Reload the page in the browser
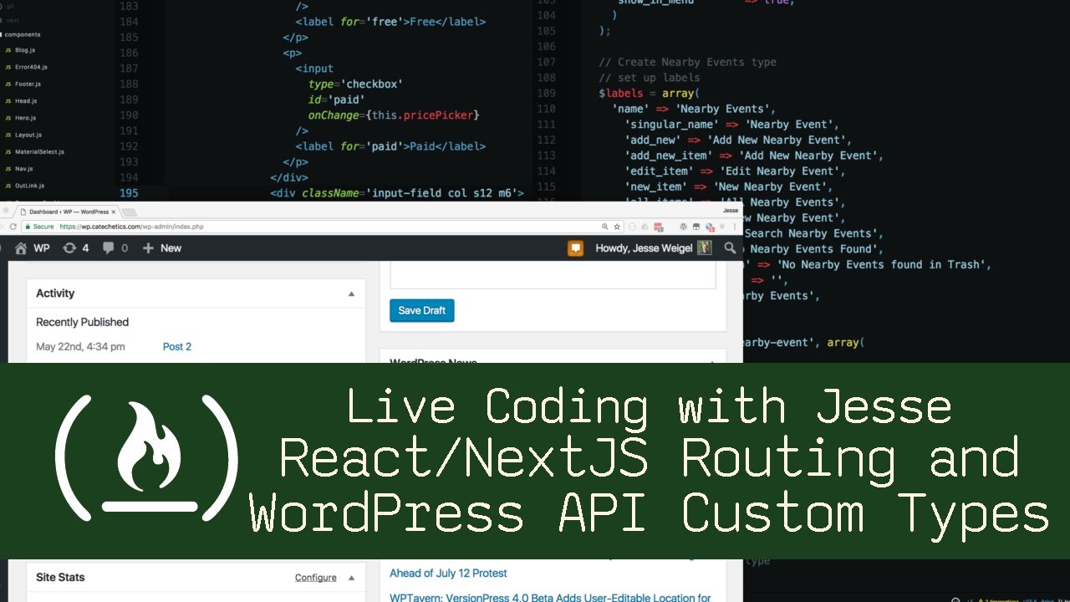 (x=13, y=227)
